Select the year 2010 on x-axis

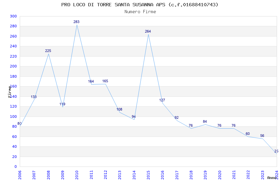click(77, 175)
